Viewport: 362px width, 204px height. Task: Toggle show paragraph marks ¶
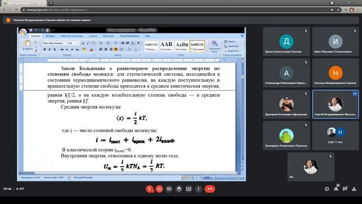pos(139,43)
